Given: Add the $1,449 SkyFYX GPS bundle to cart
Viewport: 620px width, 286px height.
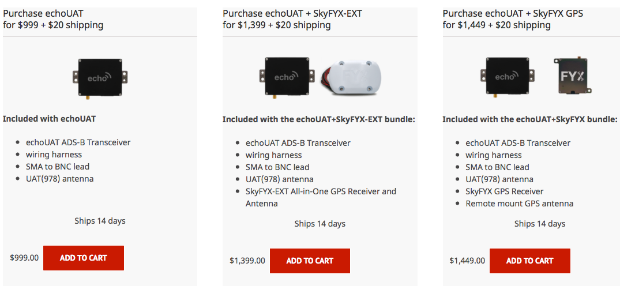Looking at the screenshot, I should coord(529,261).
